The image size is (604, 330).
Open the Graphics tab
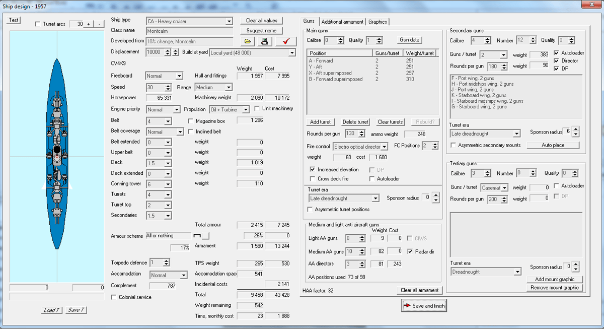click(x=377, y=22)
